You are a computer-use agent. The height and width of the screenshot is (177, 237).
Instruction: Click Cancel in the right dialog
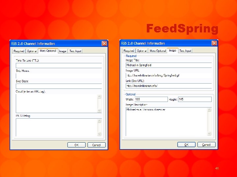(x=206, y=145)
